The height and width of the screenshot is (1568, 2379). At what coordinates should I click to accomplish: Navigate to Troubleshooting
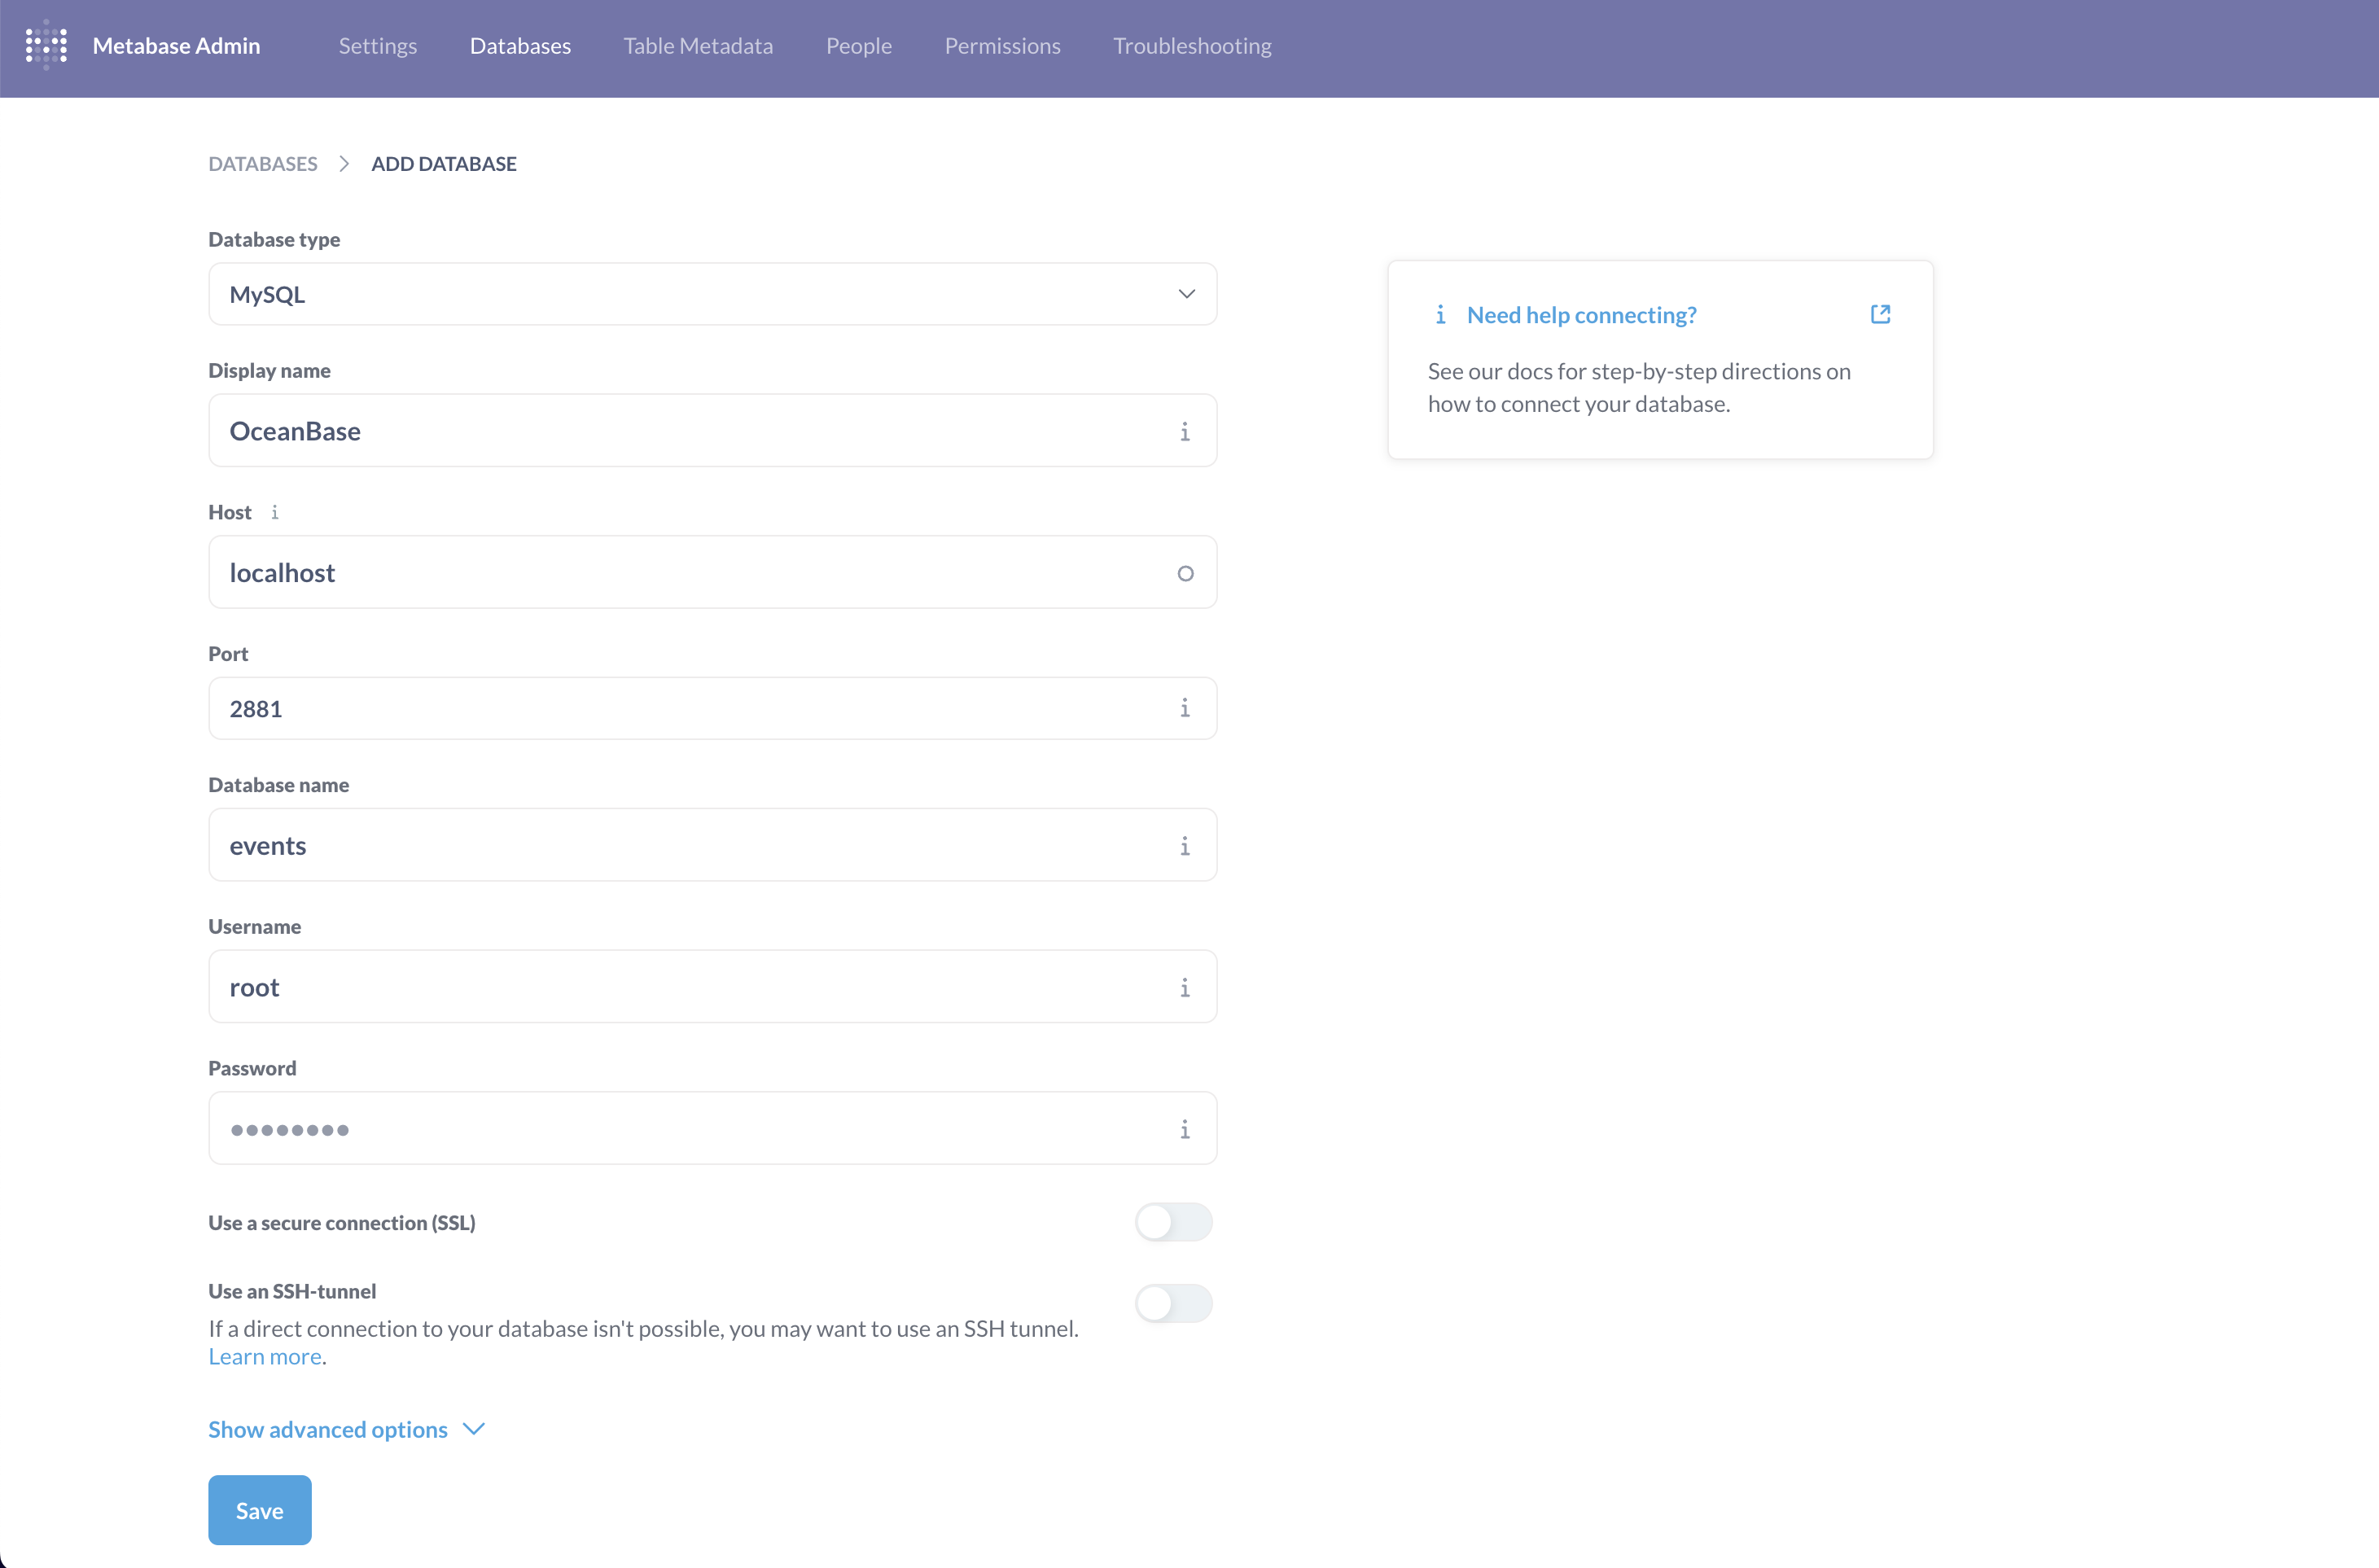(x=1191, y=46)
